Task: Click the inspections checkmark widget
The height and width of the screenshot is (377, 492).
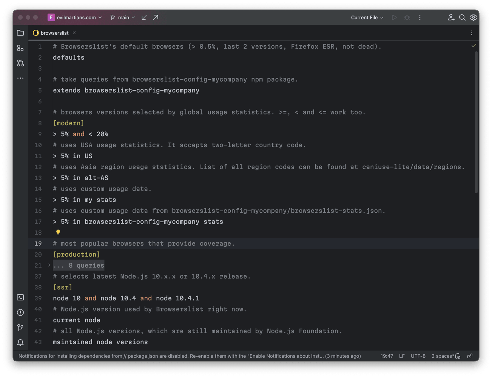Action: pyautogui.click(x=473, y=45)
